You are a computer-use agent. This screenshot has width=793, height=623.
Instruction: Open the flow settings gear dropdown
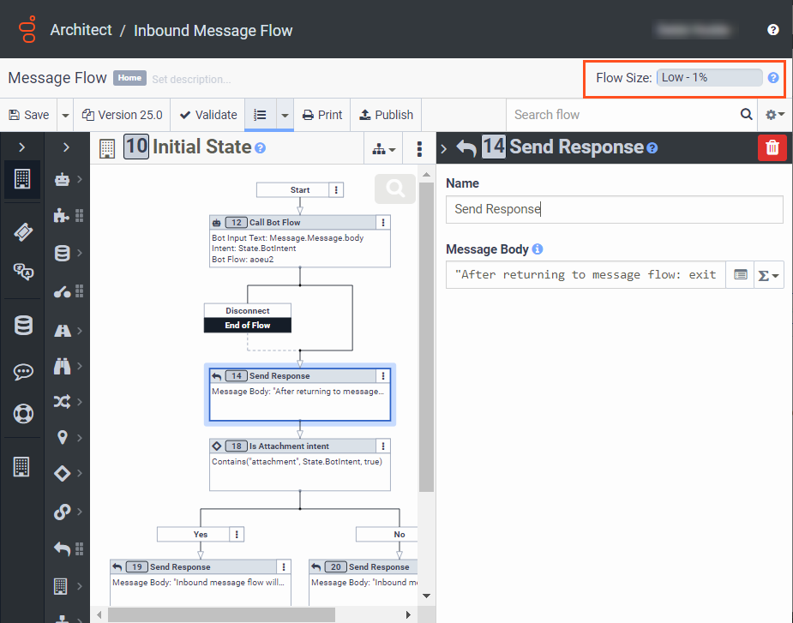(774, 115)
